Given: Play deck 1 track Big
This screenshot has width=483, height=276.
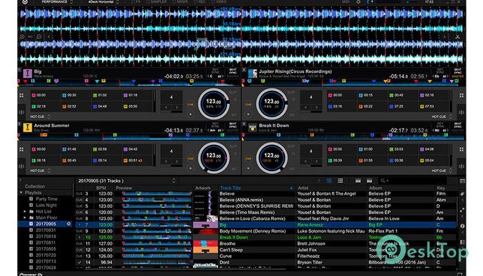Looking at the screenshot, I should 190,115.
